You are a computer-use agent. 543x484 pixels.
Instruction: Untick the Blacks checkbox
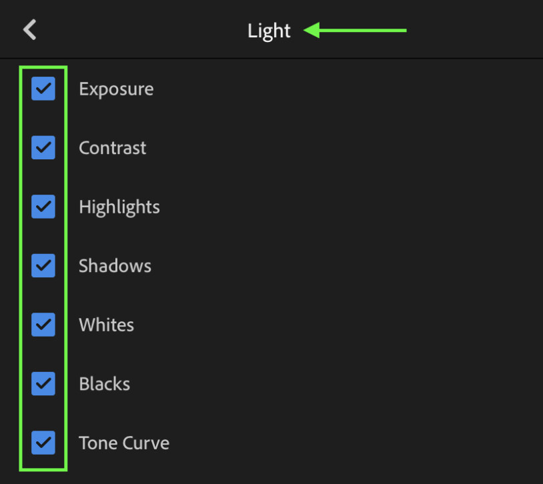click(x=43, y=383)
